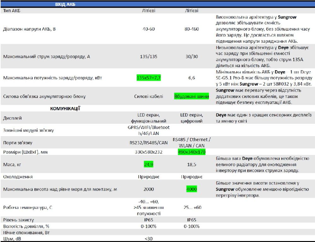Select the 'Дисплей' row label

point(12,118)
